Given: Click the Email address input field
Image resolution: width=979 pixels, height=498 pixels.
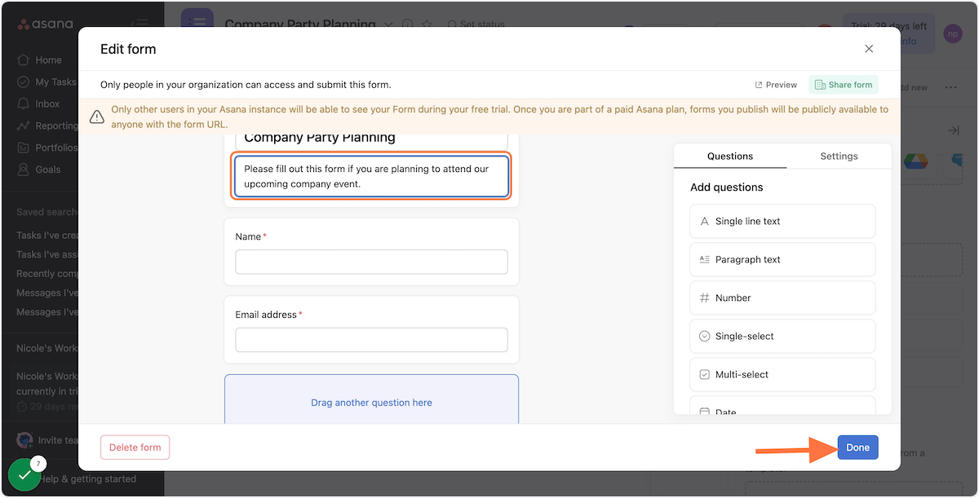Looking at the screenshot, I should (x=371, y=340).
